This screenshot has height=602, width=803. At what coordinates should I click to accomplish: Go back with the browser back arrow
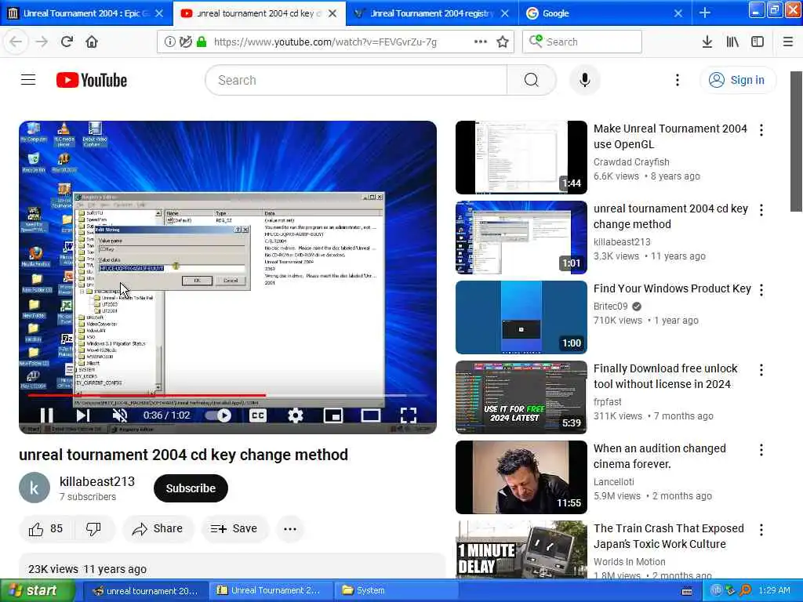click(x=16, y=42)
